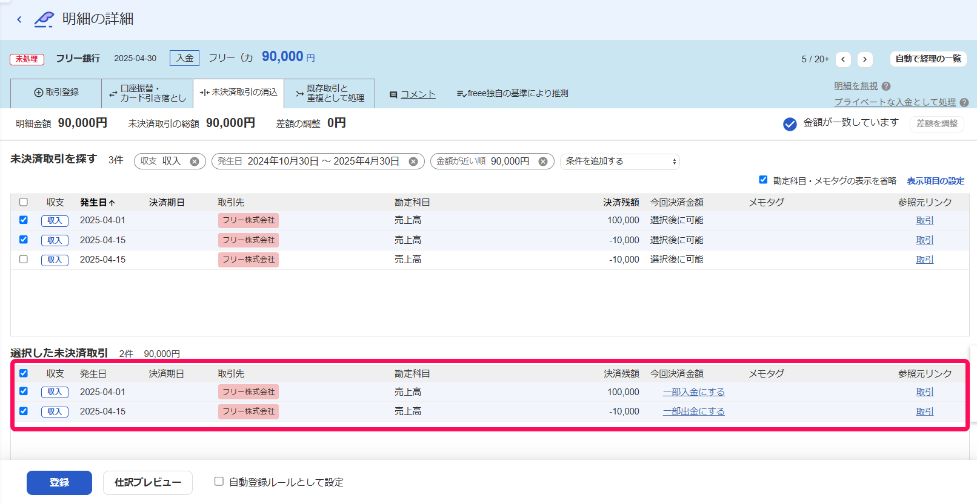Viewport: 977px width, 504px height.
Task: Remove the 金額が近い順 90,000円 filter
Action: [x=543, y=162]
